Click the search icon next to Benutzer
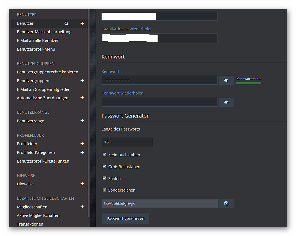Image resolution: width=296 pixels, height=236 pixels. (x=66, y=23)
